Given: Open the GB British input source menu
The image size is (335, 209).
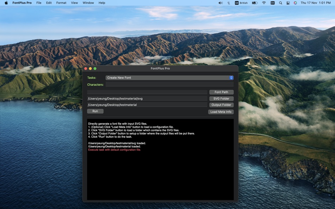Looking at the screenshot, I should [x=241, y=3].
